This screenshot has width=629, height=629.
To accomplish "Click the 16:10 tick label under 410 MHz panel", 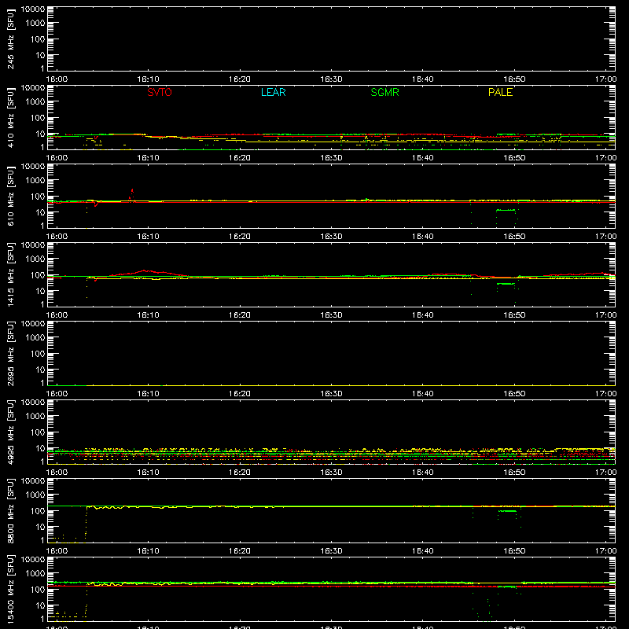I will (148, 158).
